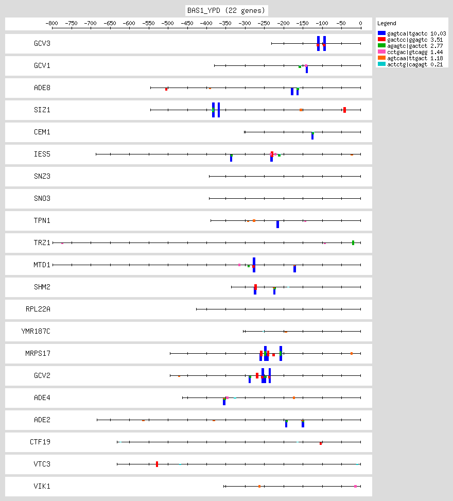Click the green marker on the TRZ1 track
453x501 pixels.
353,243
